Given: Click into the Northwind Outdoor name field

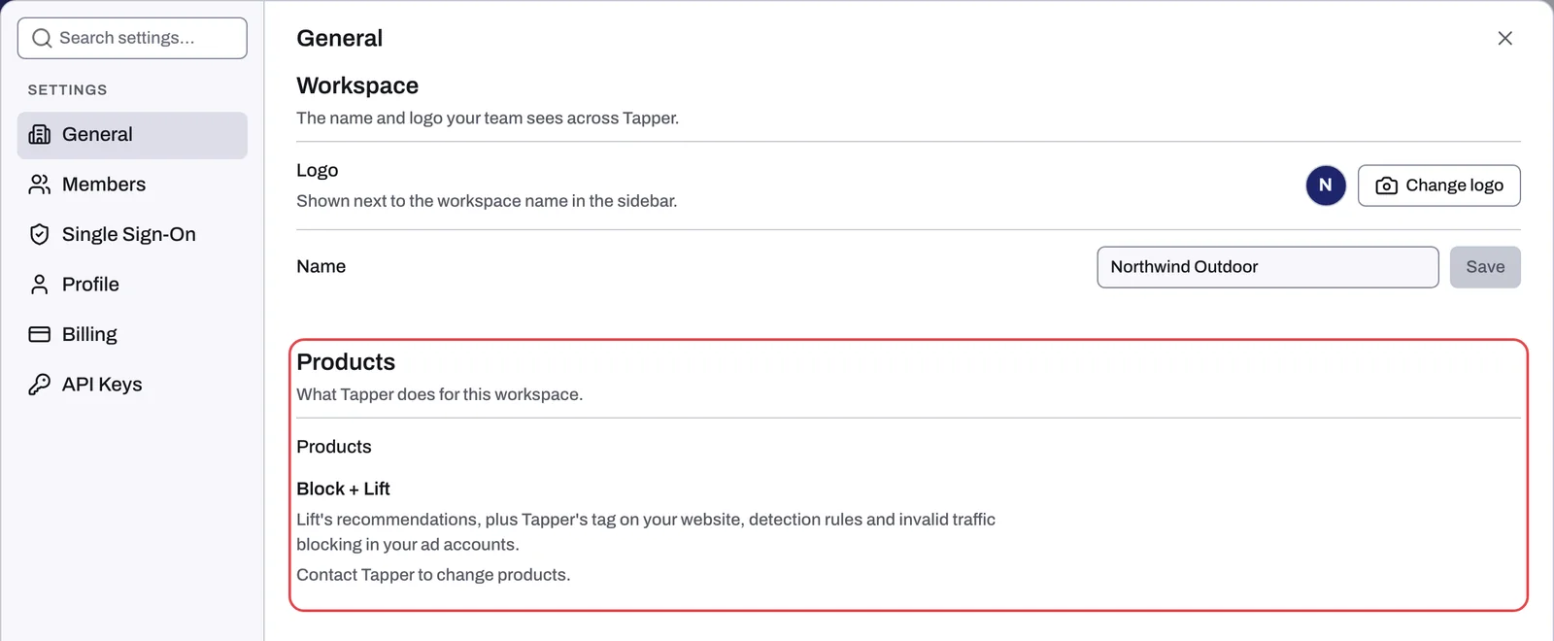Looking at the screenshot, I should (1267, 267).
